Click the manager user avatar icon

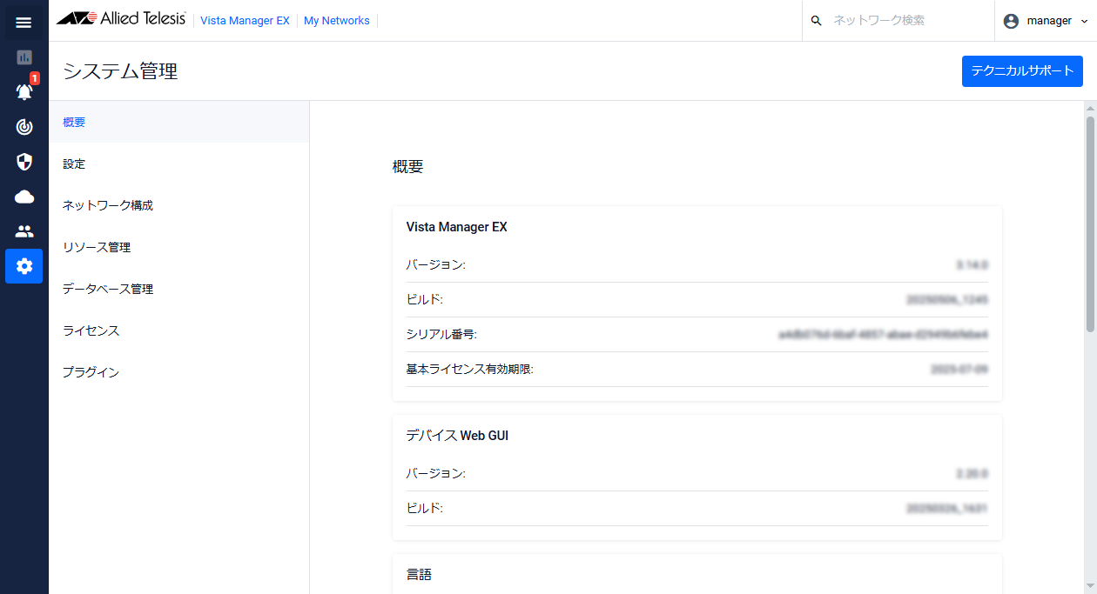point(1011,21)
